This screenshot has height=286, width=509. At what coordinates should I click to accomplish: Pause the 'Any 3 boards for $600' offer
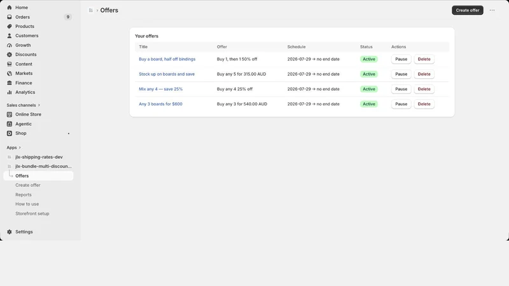(401, 104)
